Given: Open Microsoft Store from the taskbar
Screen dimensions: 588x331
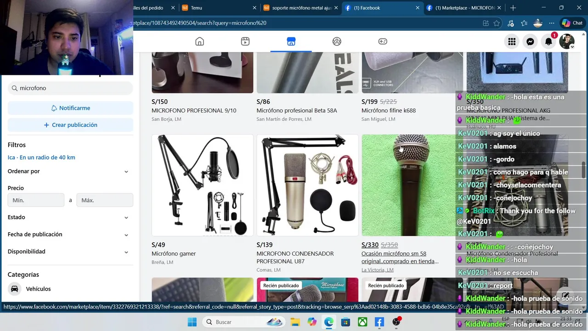Looking at the screenshot, I should click(345, 322).
